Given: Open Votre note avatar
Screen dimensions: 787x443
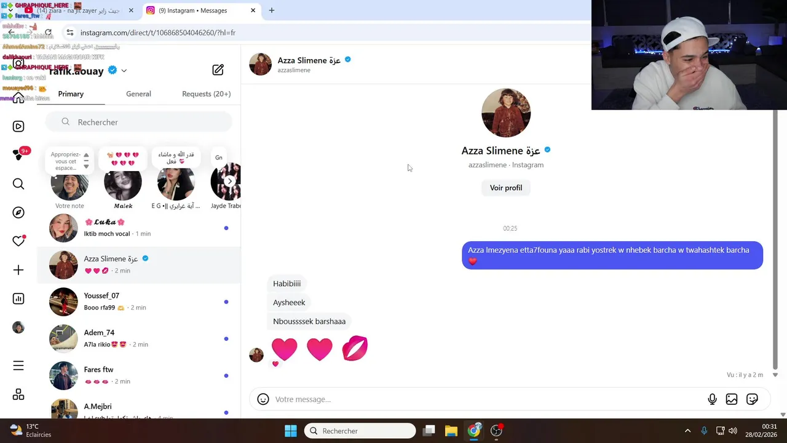Looking at the screenshot, I should click(69, 183).
